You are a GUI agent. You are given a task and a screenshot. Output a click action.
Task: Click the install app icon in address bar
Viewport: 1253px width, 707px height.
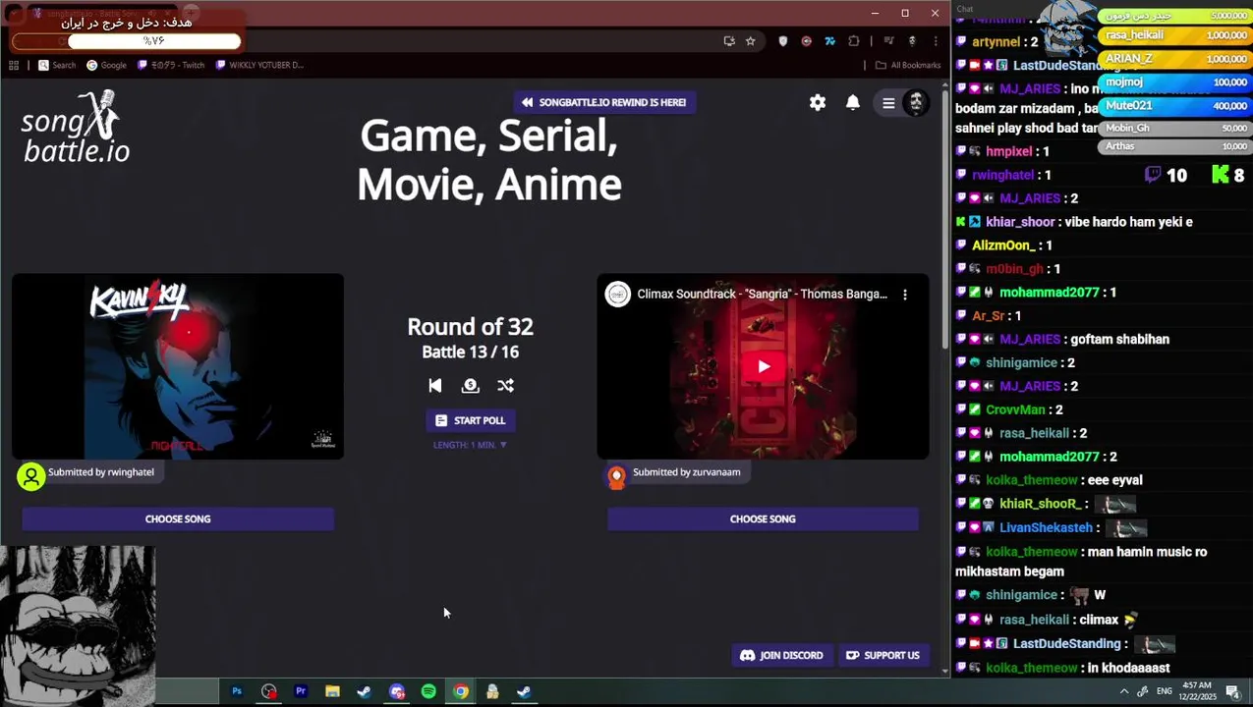coord(729,41)
